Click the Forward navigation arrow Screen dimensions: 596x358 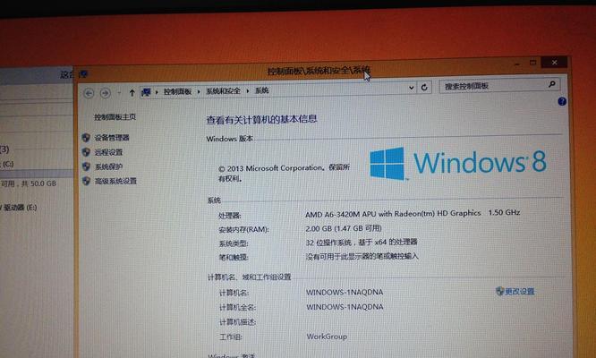pos(106,93)
